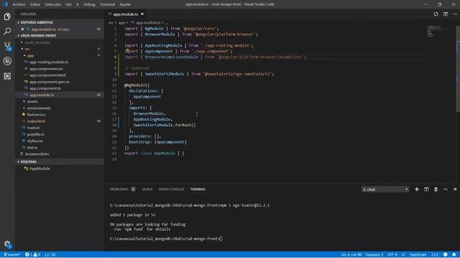Click line and column indicator

click(x=351, y=254)
